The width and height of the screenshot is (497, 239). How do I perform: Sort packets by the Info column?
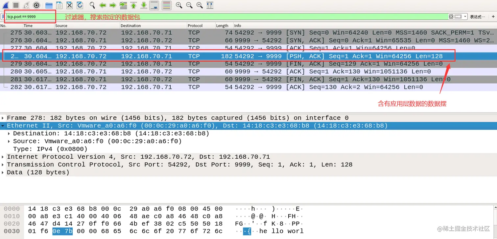[365, 26]
